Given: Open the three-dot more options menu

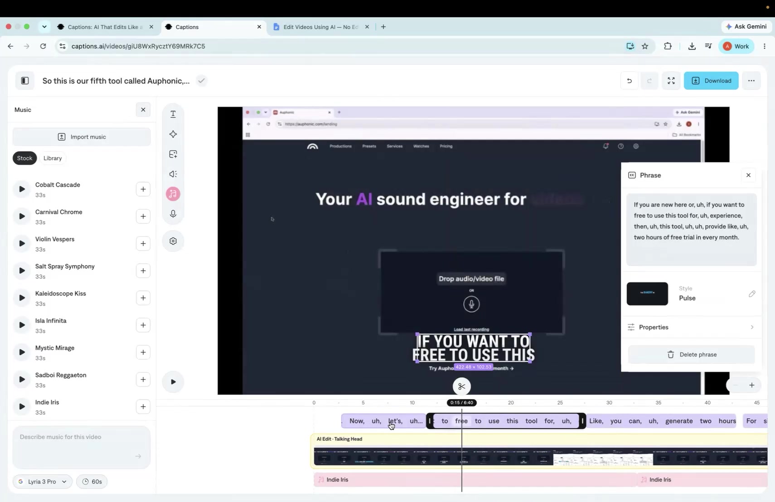Looking at the screenshot, I should (x=751, y=81).
